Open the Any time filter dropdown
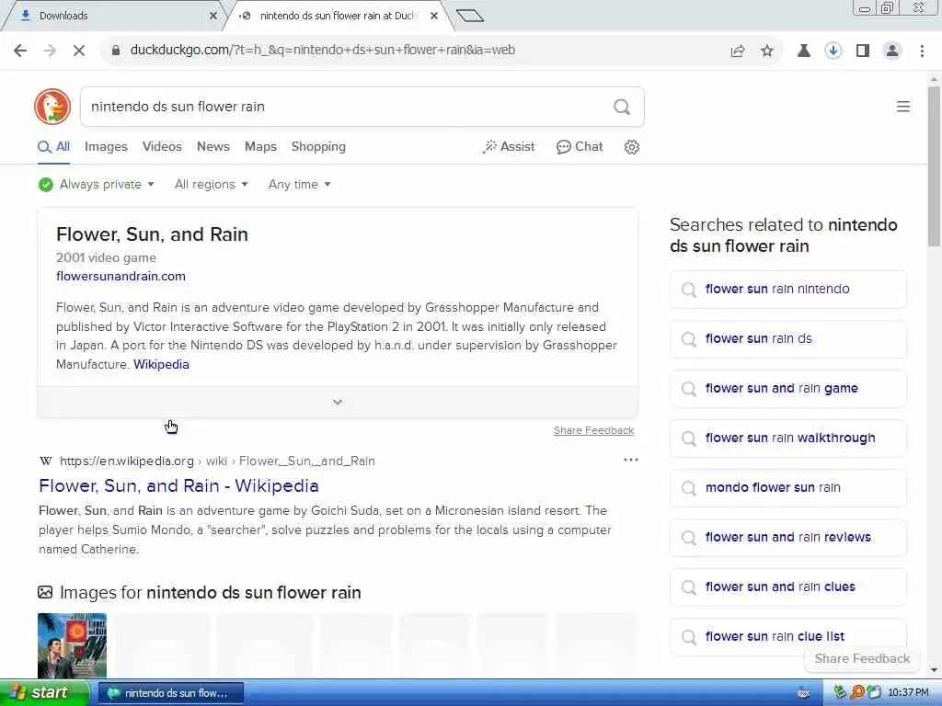 click(300, 184)
